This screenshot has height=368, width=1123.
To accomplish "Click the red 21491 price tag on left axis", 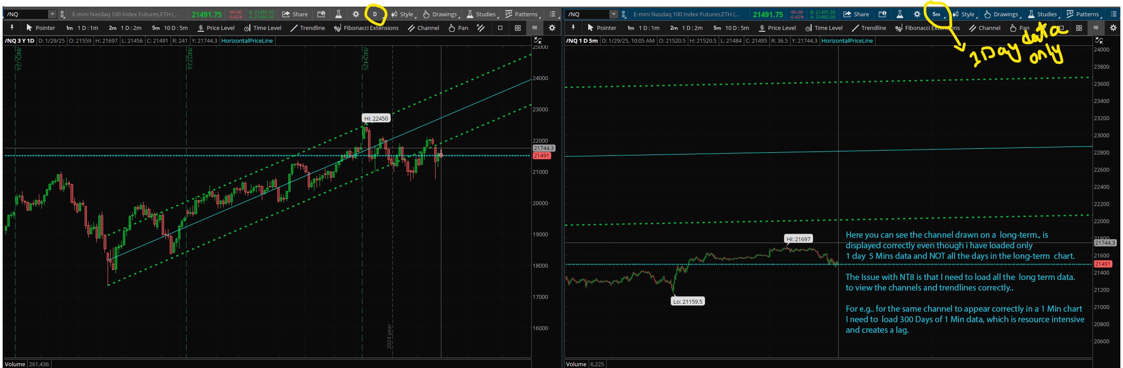I will [542, 155].
